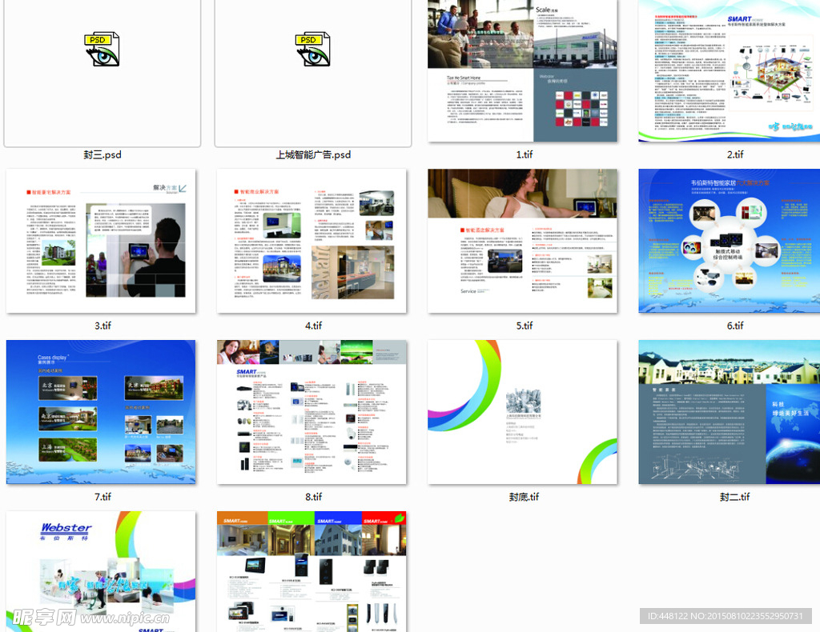Open the 封底.tif thumbnail
The image size is (820, 632).
click(x=522, y=412)
